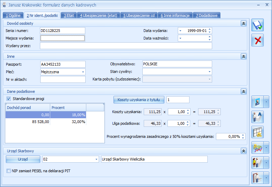Open the person with letter A icon button

[258, 117]
